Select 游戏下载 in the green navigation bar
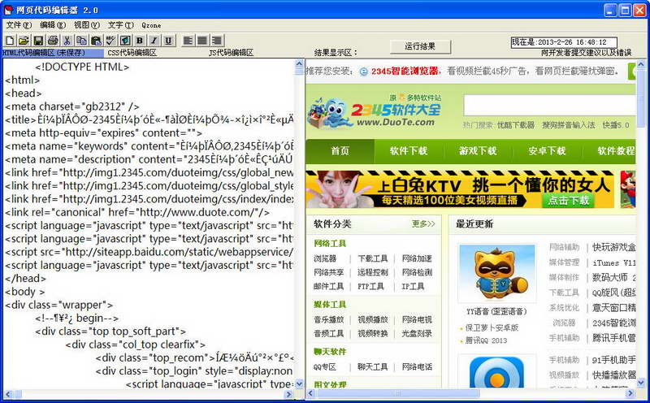The image size is (650, 403). [x=478, y=151]
